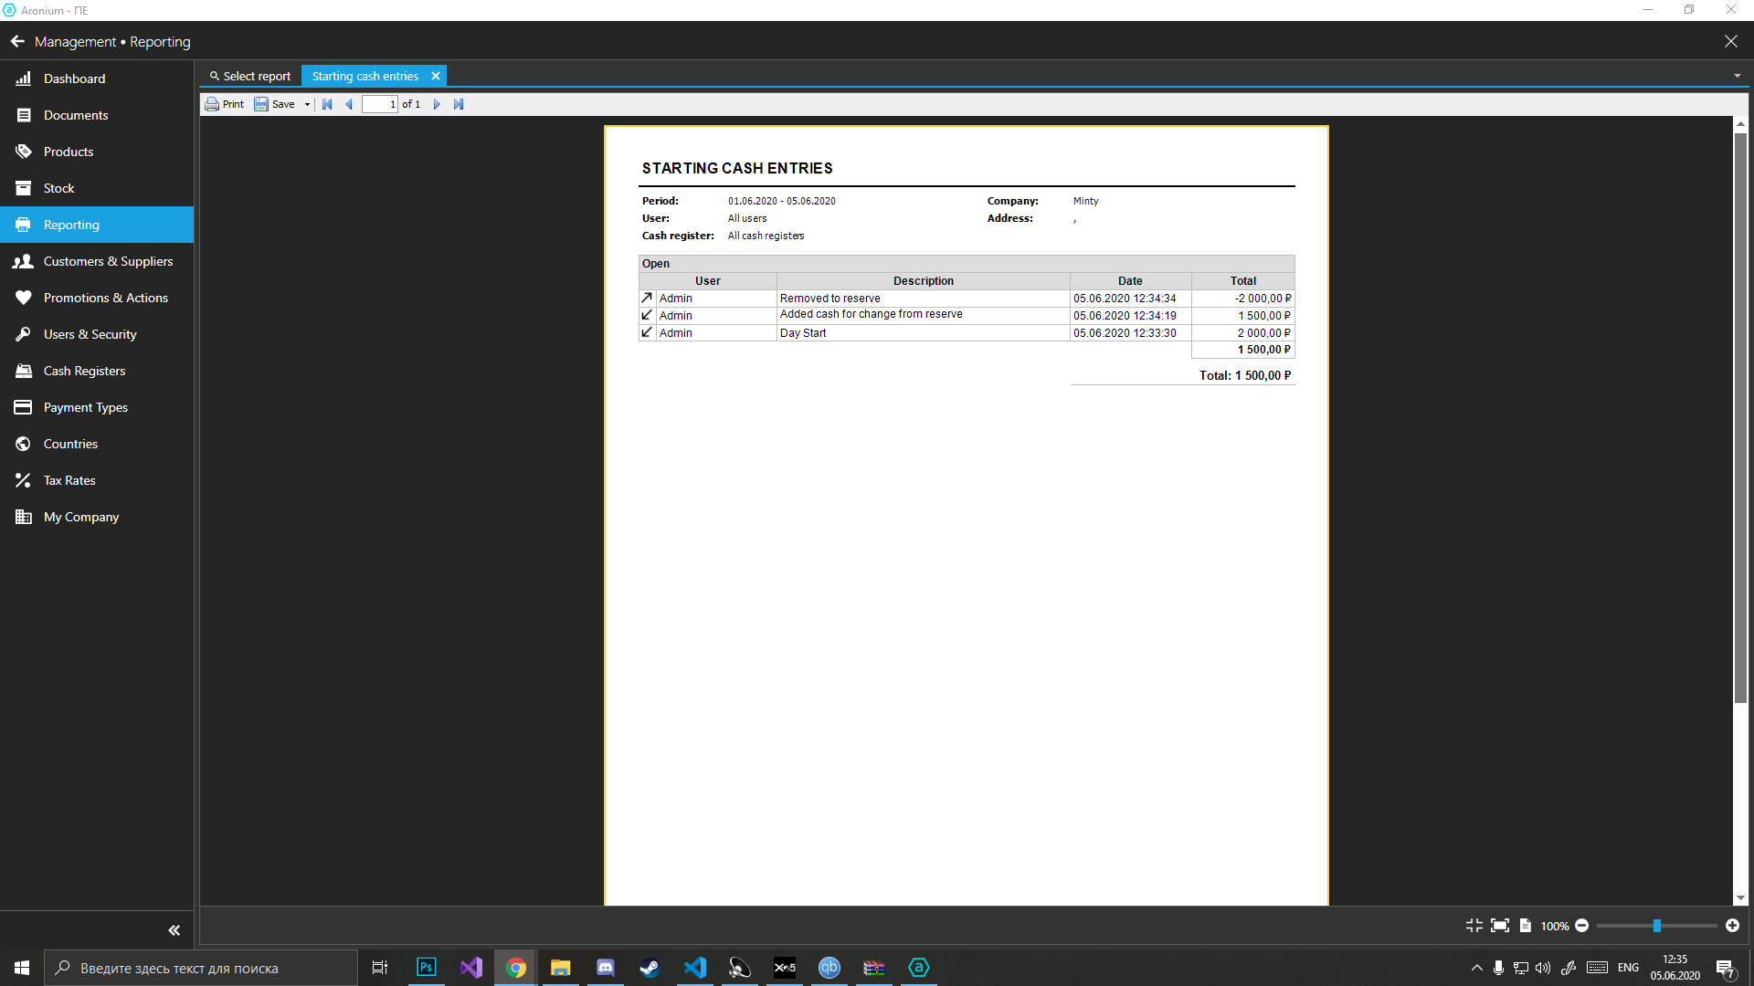1754x986 pixels.
Task: Open the Save format dropdown arrow
Action: [307, 104]
